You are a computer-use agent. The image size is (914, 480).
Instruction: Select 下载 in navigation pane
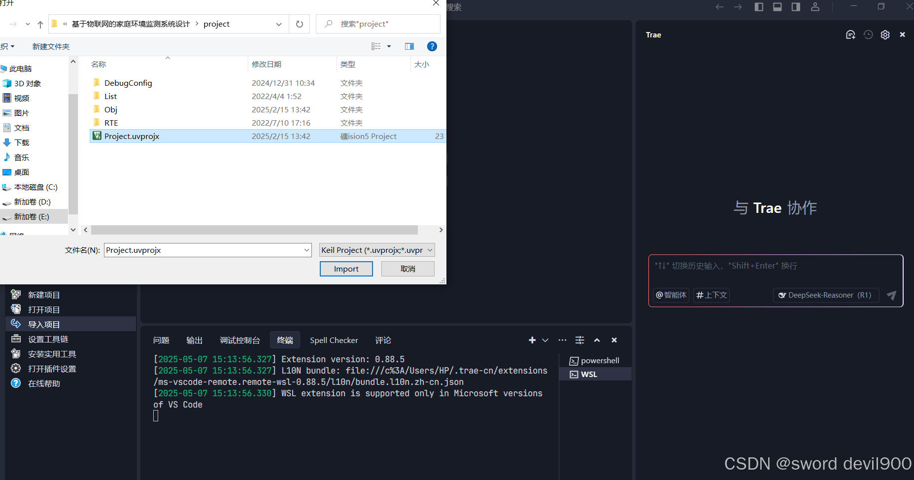pyautogui.click(x=22, y=143)
